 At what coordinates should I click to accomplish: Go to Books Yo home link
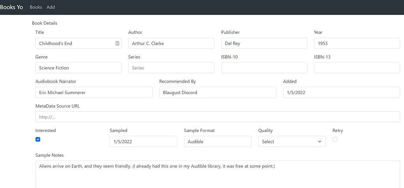[x=11, y=7]
